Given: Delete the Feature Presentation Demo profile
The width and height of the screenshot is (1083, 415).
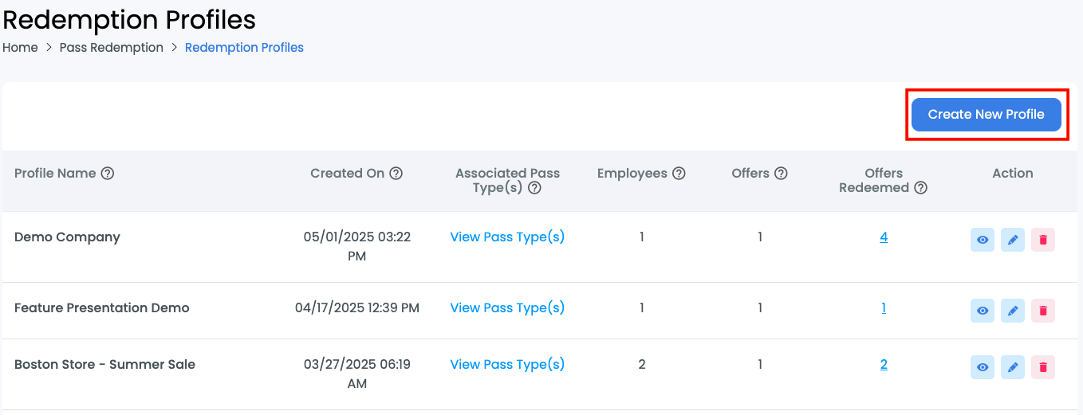Looking at the screenshot, I should coord(1043,311).
